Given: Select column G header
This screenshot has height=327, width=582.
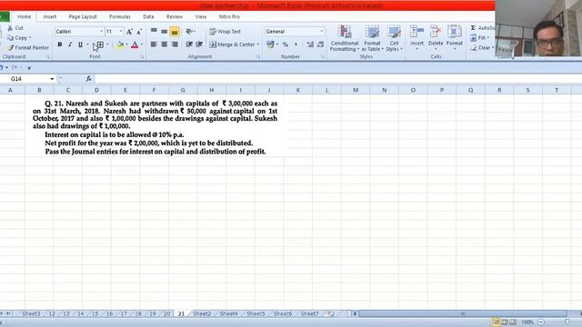Looking at the screenshot, I should point(183,90).
